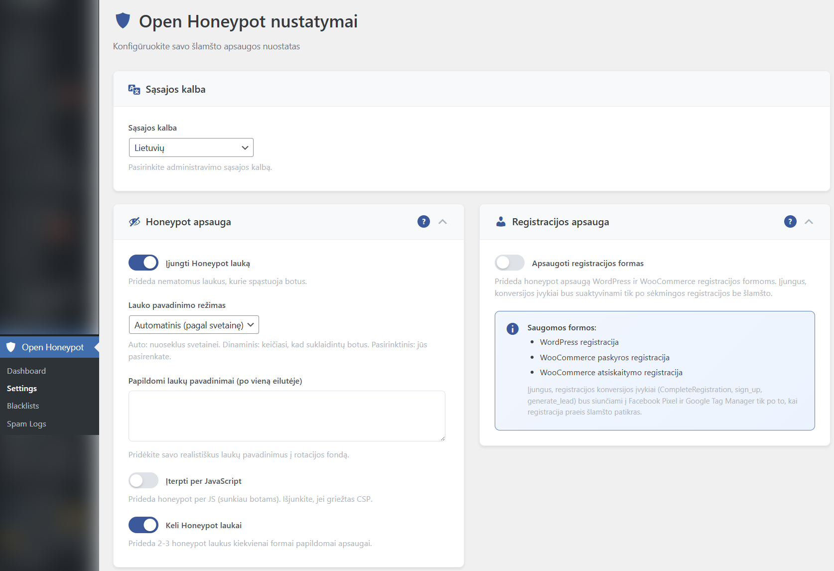Open Blacklists from the sidebar menu
This screenshot has width=834, height=571.
coord(23,406)
